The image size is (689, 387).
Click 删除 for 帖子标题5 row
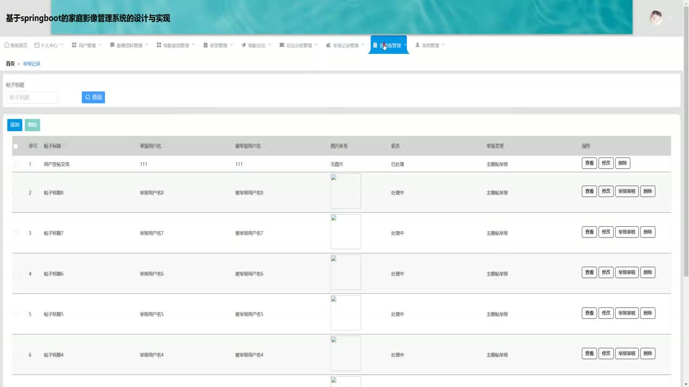point(648,313)
